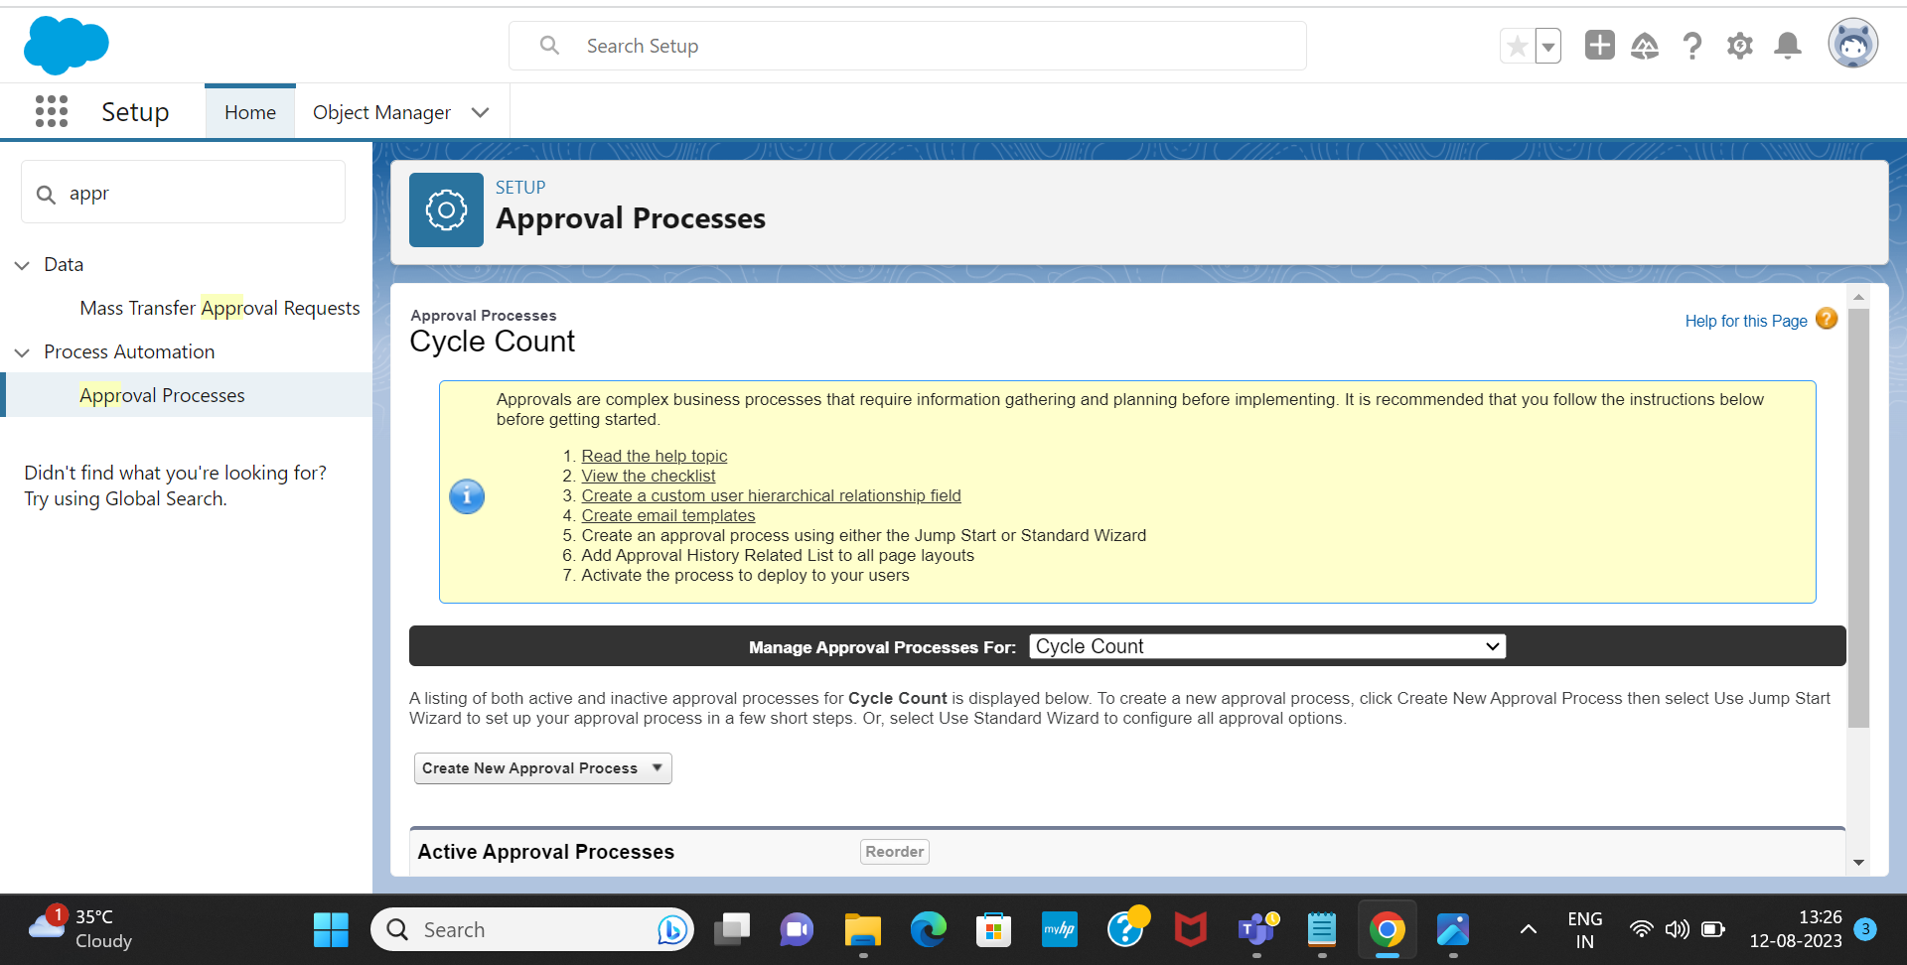Collapse the Process Automation section
This screenshot has width=1907, height=965.
22,352
